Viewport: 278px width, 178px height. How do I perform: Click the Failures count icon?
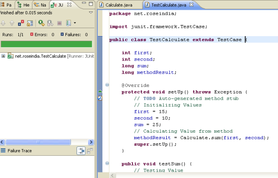(x=62, y=34)
